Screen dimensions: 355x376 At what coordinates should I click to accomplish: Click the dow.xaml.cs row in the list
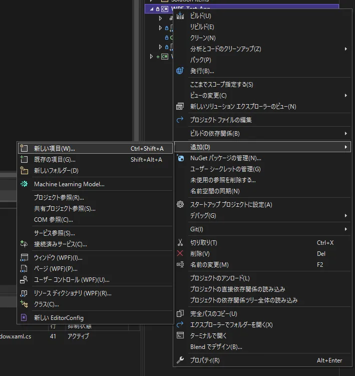point(70,336)
